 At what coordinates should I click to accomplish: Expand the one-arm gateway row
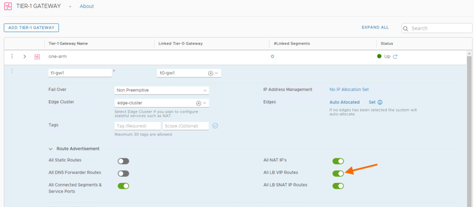point(25,57)
